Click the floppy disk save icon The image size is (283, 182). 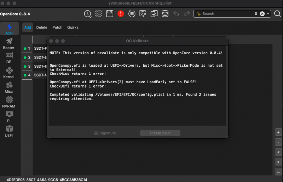pyautogui.click(x=110, y=14)
